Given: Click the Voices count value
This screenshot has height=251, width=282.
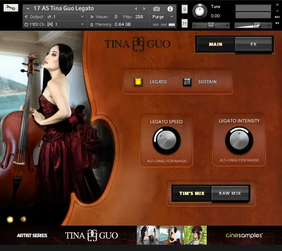Looking at the screenshot, I should 116,17.
